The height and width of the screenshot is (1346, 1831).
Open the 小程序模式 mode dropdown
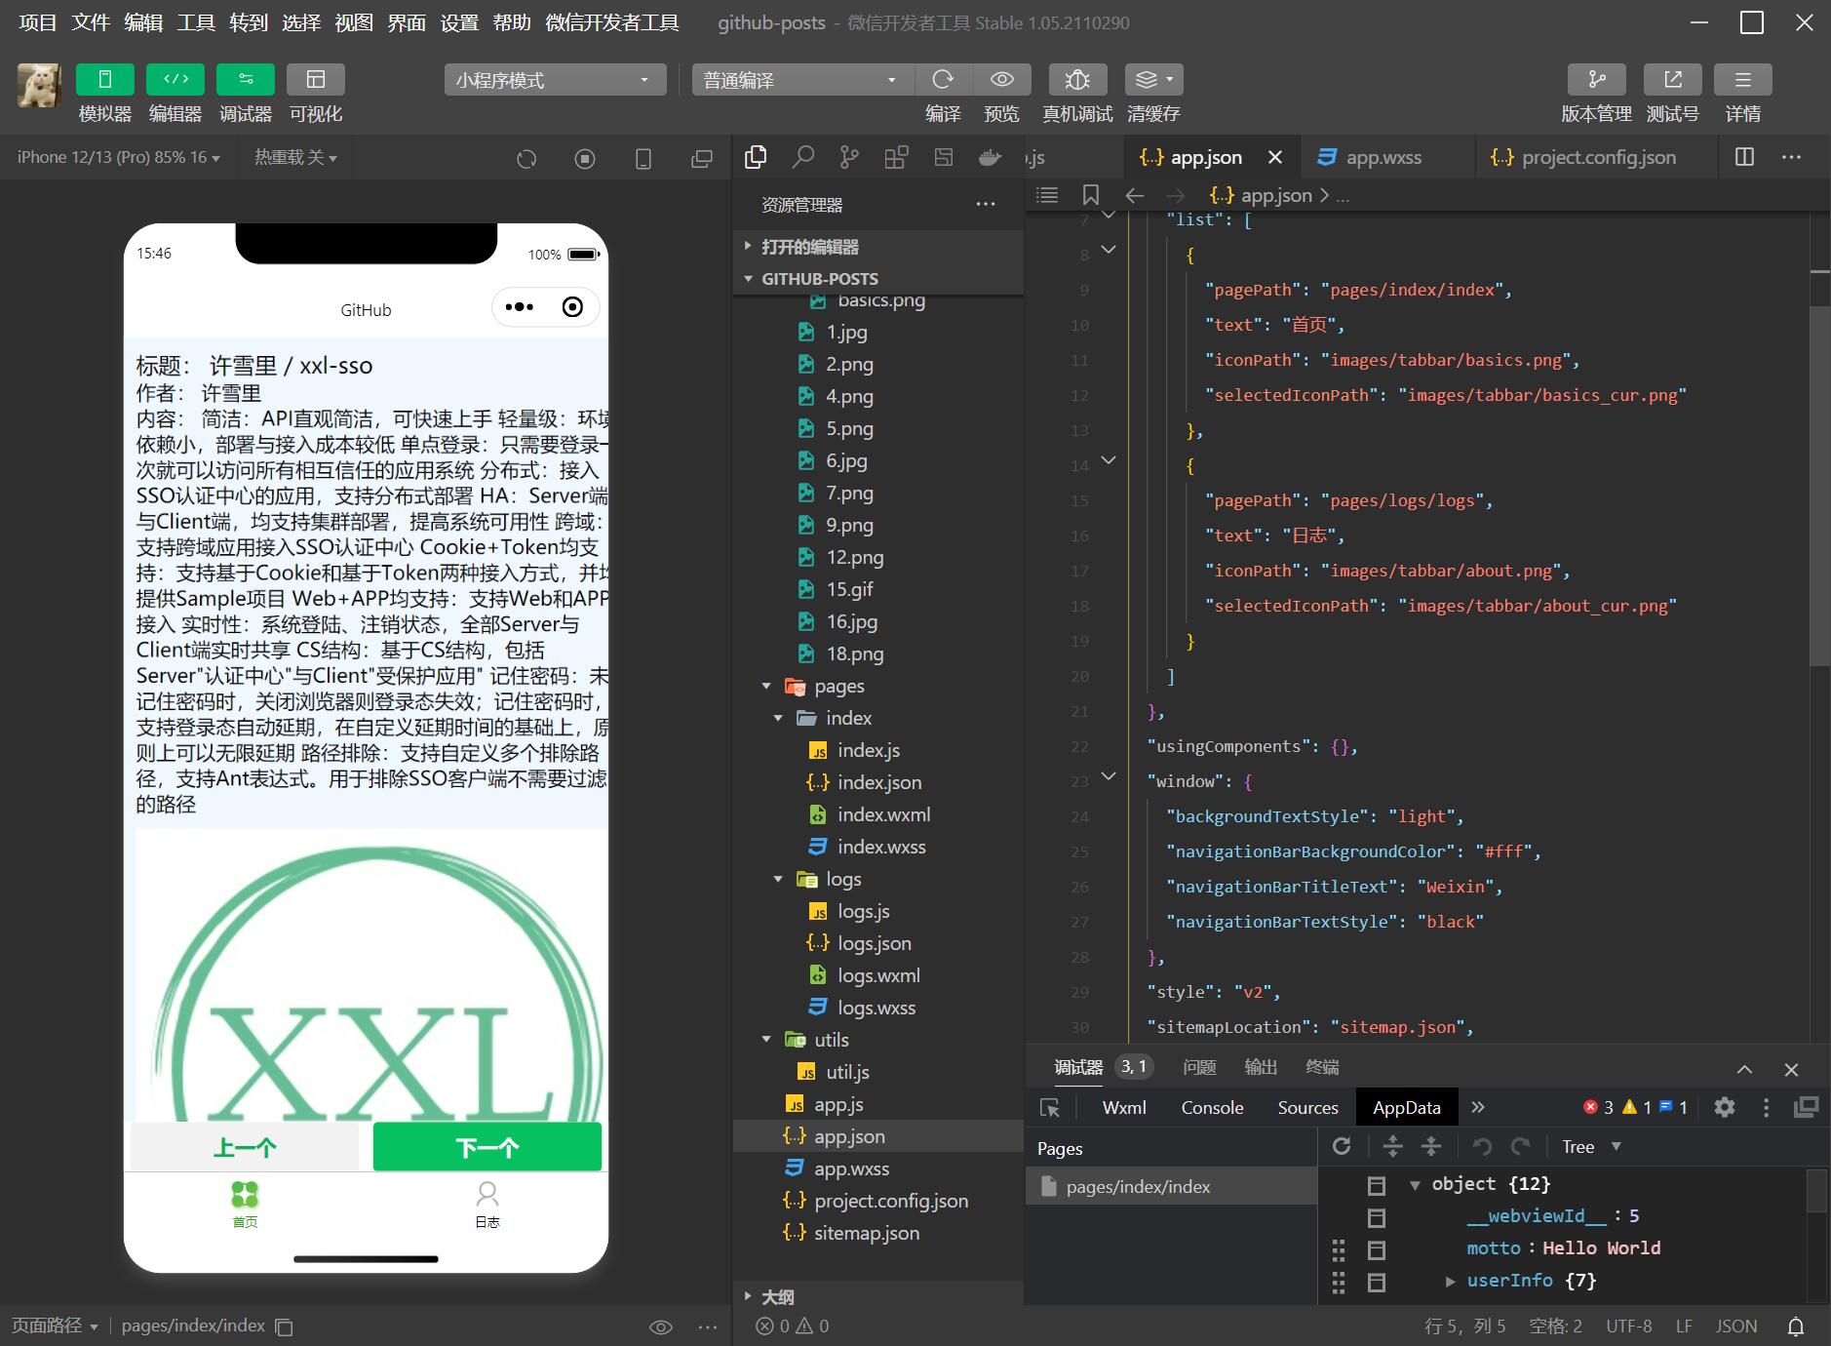pyautogui.click(x=555, y=80)
